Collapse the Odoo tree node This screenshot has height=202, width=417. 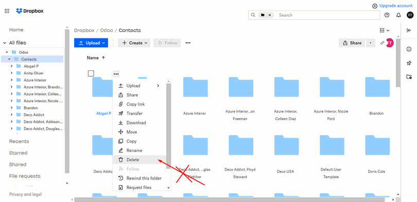(x=7, y=52)
